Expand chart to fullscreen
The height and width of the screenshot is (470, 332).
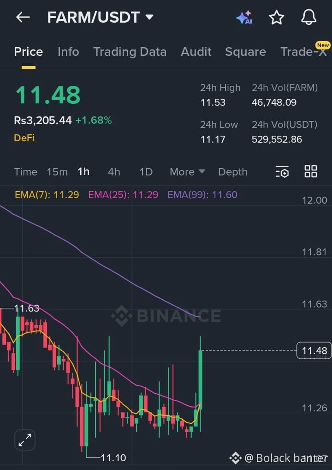(x=25, y=440)
